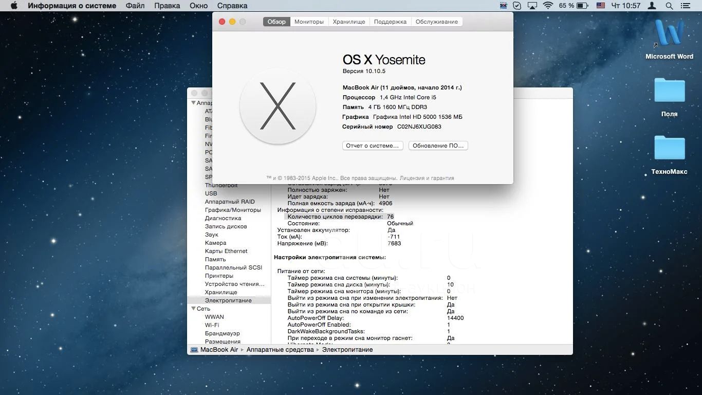This screenshot has height=395, width=702.
Task: Click the Полная емкость заряда row
Action: click(x=340, y=203)
